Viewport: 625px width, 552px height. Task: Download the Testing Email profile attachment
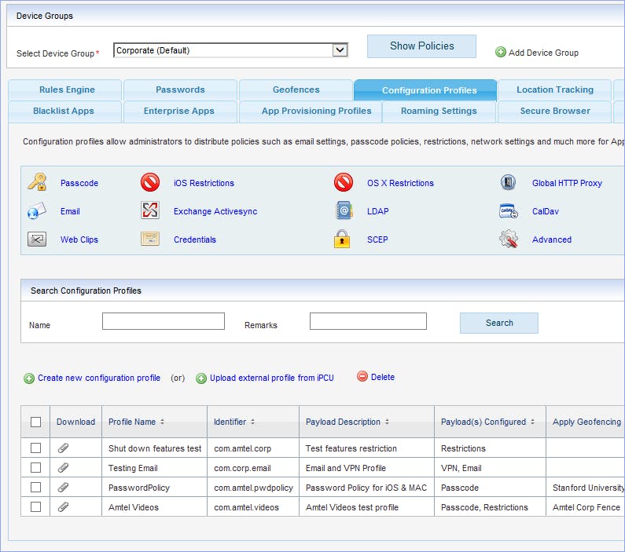64,468
